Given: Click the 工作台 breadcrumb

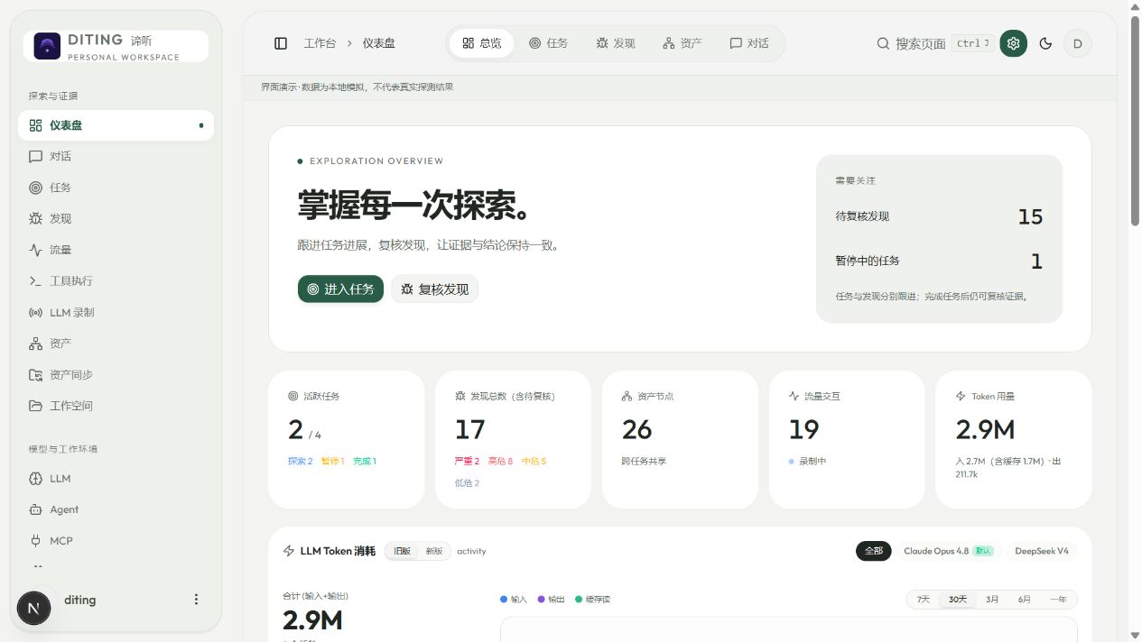Looking at the screenshot, I should click(320, 43).
